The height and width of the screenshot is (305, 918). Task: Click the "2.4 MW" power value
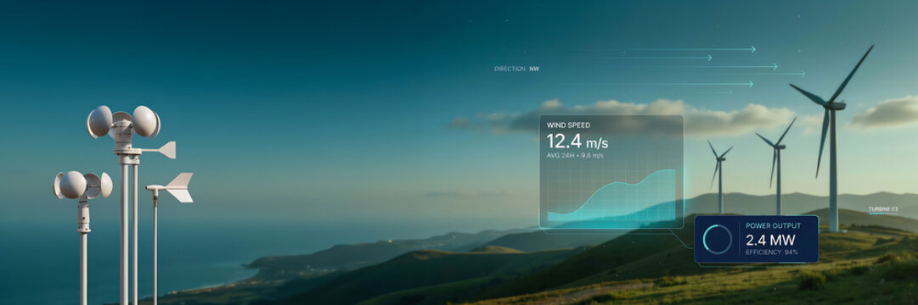[770, 240]
